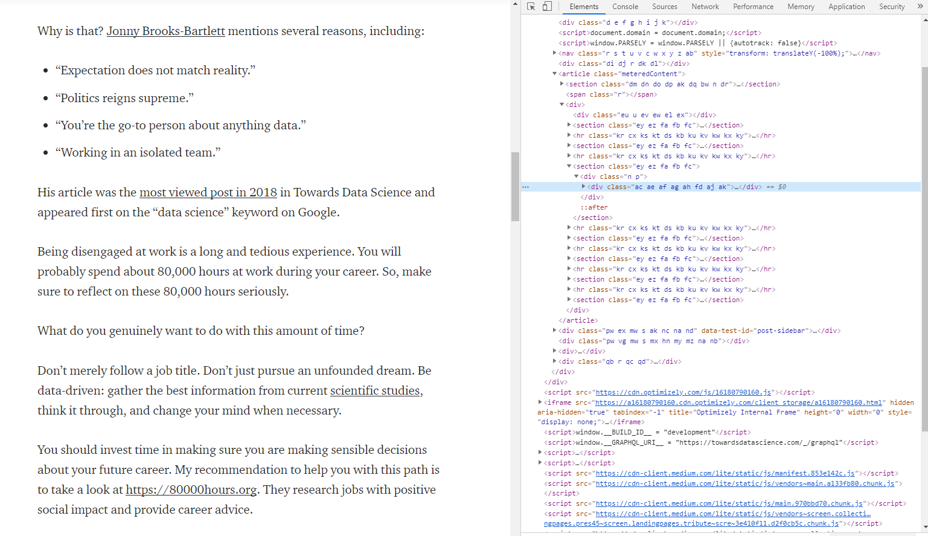Click the most viewed post in 2018 link
This screenshot has height=536, width=928.
208,192
